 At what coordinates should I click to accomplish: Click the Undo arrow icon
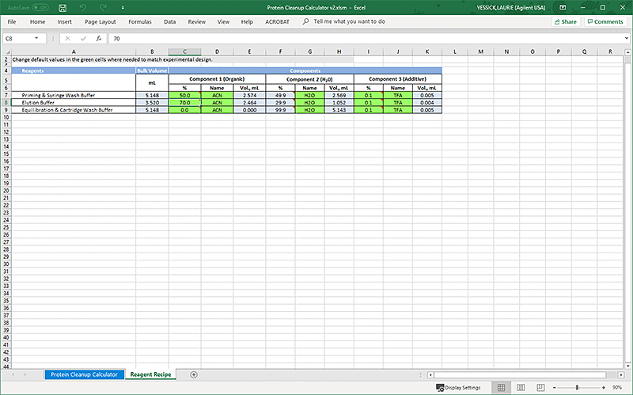coord(82,7)
